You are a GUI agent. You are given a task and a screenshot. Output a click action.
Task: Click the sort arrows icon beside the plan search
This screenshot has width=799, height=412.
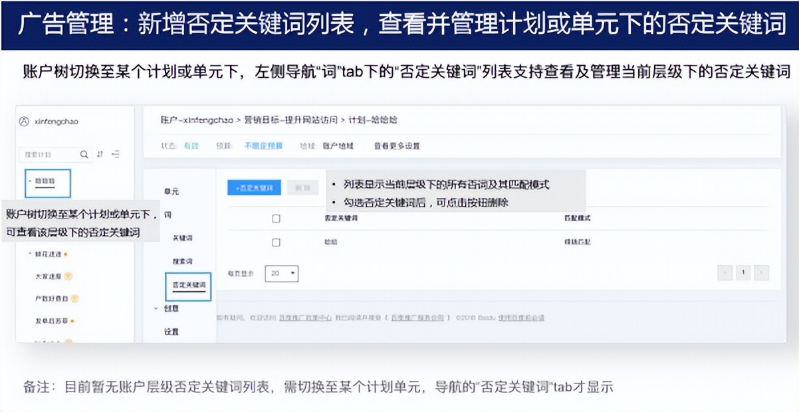[x=100, y=154]
